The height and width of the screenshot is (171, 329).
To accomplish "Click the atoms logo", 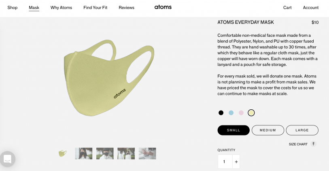I will pos(163,7).
